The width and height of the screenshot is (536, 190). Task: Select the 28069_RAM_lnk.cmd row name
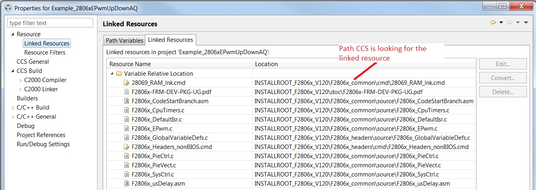[158, 83]
